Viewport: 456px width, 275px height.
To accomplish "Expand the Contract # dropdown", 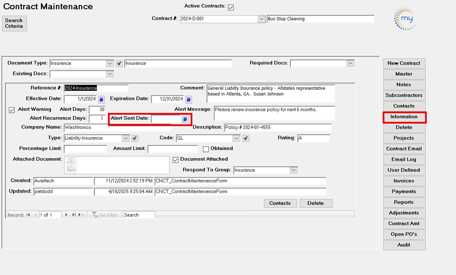I will 261,19.
